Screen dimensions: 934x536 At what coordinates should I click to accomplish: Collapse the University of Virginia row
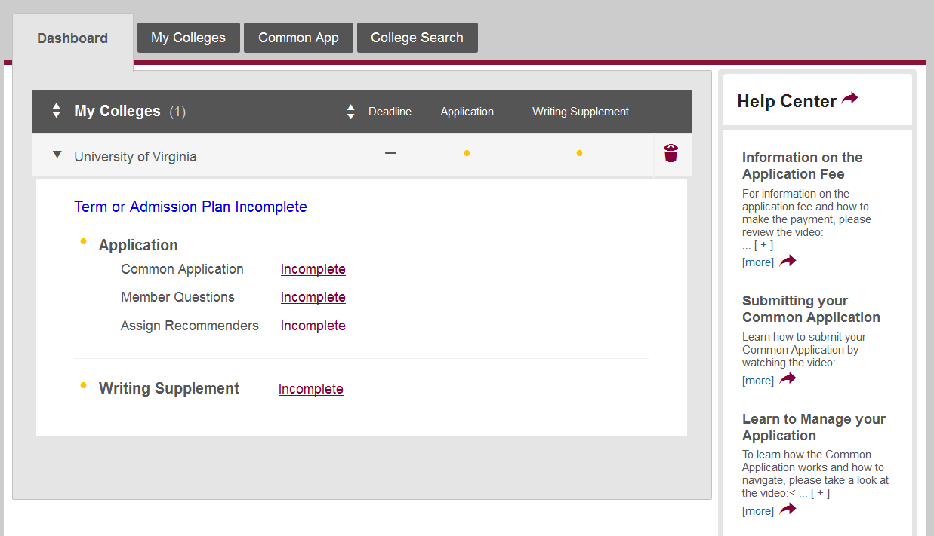(x=57, y=155)
